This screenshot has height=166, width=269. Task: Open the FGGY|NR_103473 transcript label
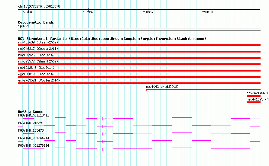click(x=31, y=131)
